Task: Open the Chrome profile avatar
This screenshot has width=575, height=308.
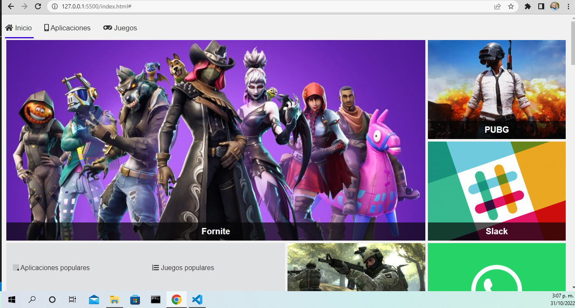Action: (555, 6)
